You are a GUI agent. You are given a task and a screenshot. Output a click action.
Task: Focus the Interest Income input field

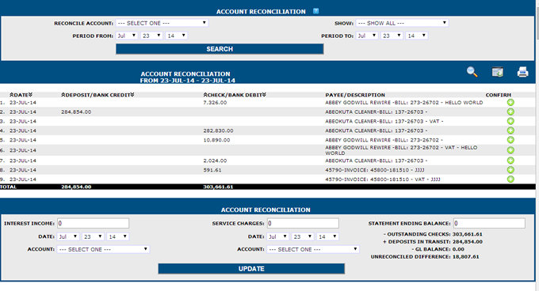coord(94,223)
